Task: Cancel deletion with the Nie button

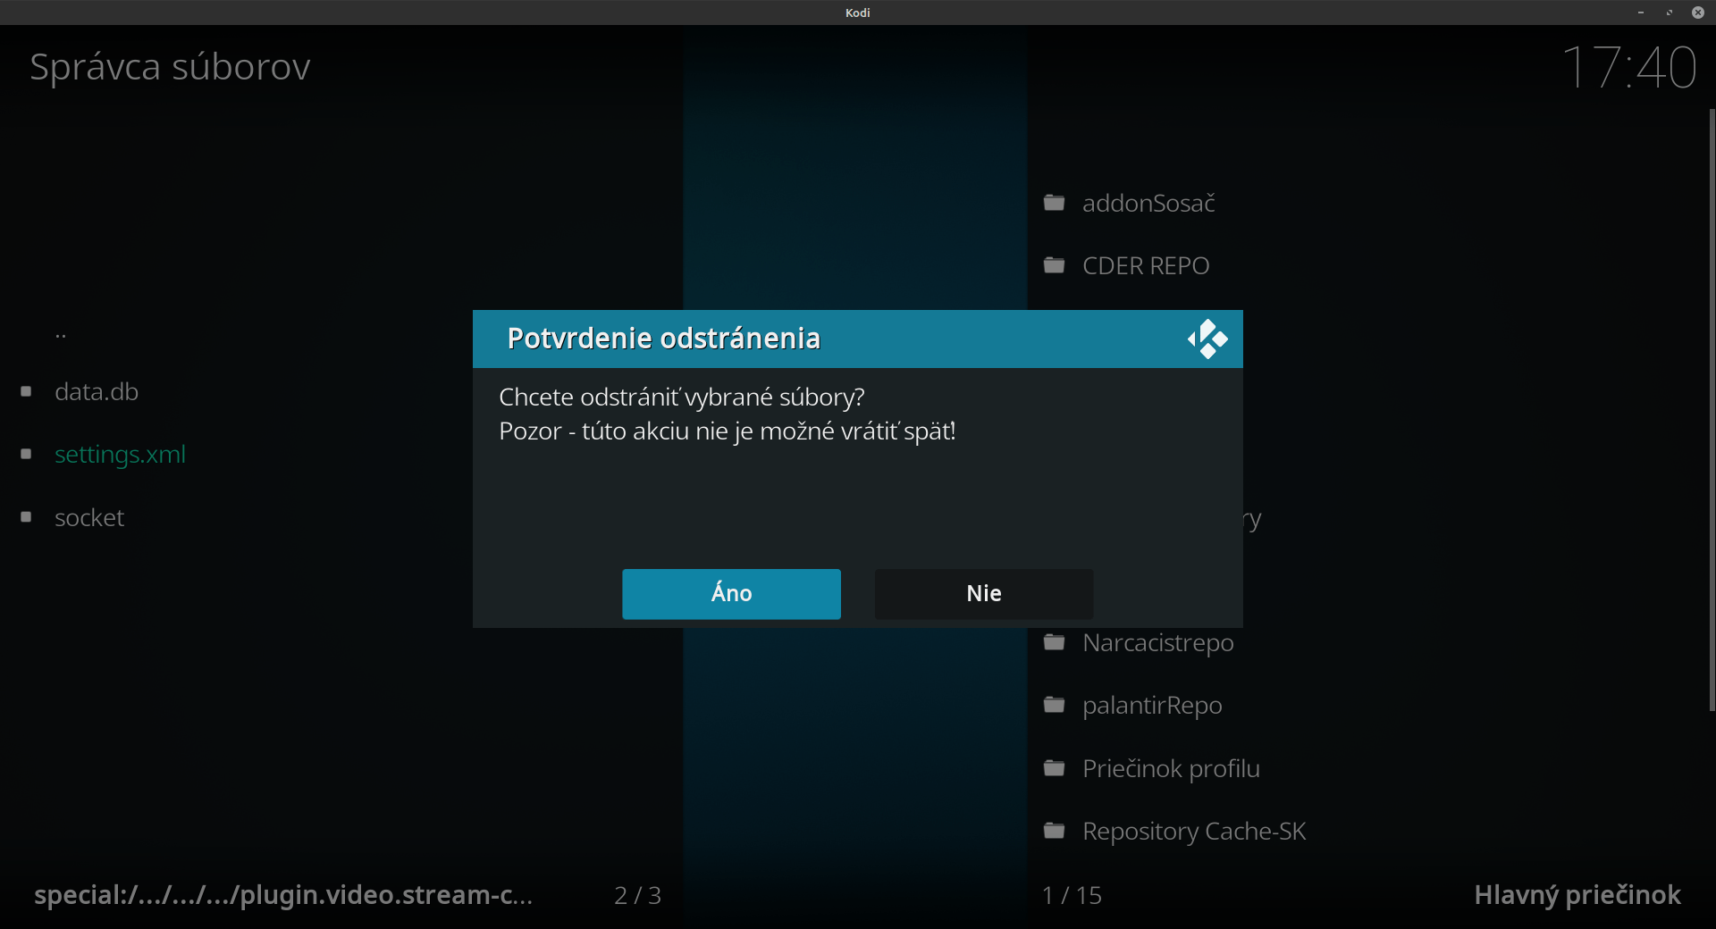Action: point(984,594)
